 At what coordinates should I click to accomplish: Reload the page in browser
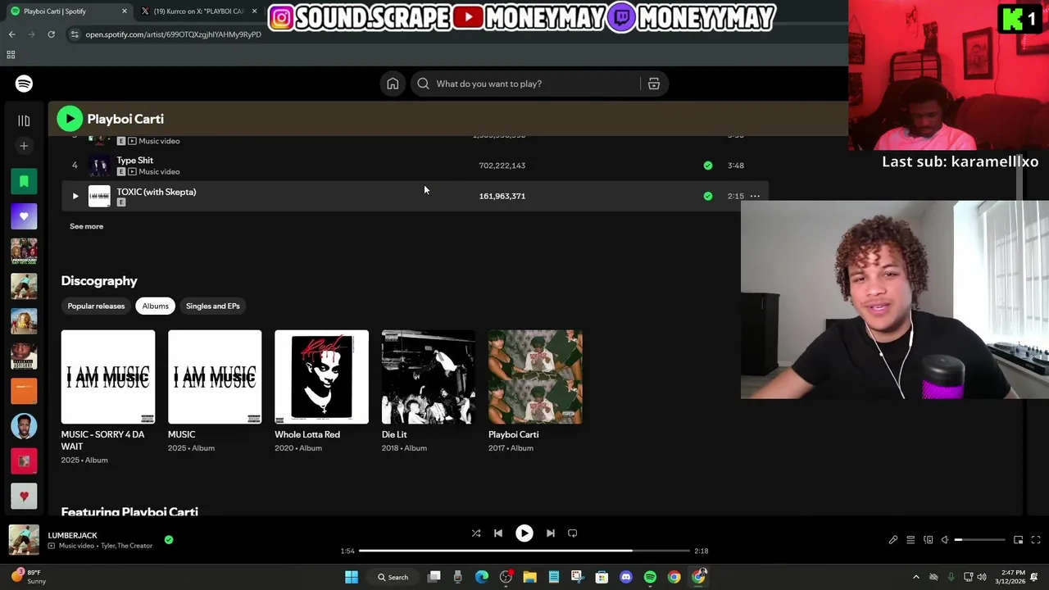[x=51, y=34]
